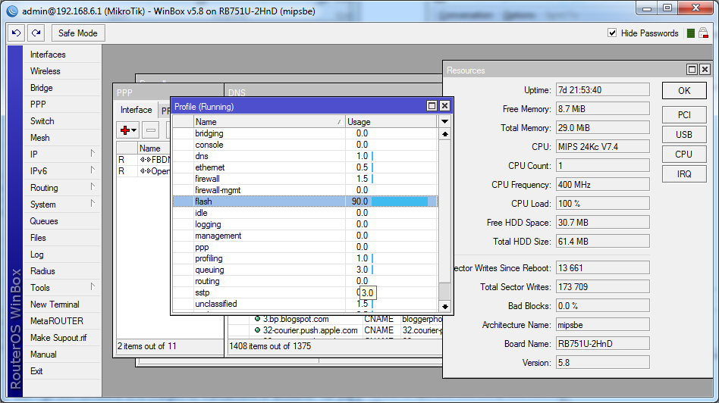Viewport: 719px width, 403px height.
Task: Open Manual from the sidebar menu
Action: point(61,355)
